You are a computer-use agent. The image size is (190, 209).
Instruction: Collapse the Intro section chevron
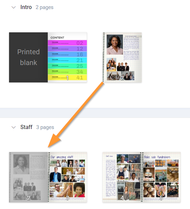(14, 7)
